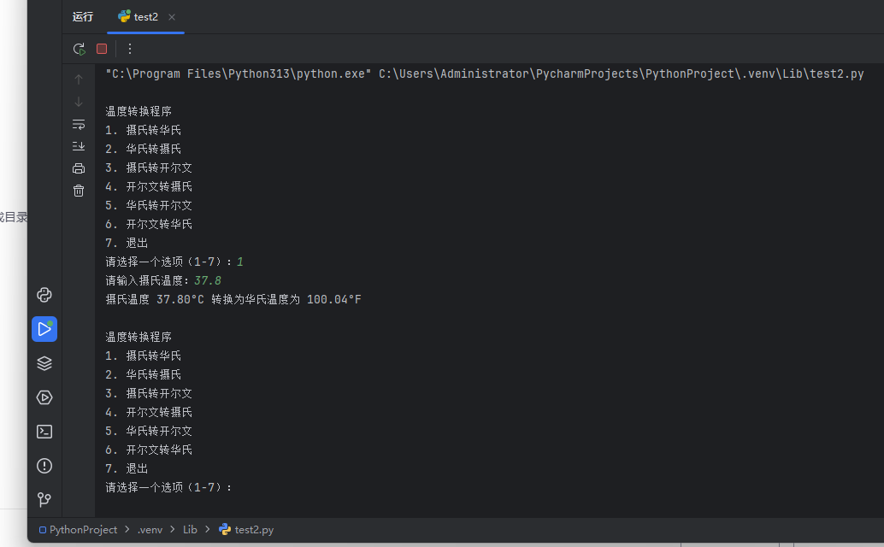This screenshot has width=884, height=547.
Task: Jump down the stack trace arrow
Action: (x=79, y=102)
